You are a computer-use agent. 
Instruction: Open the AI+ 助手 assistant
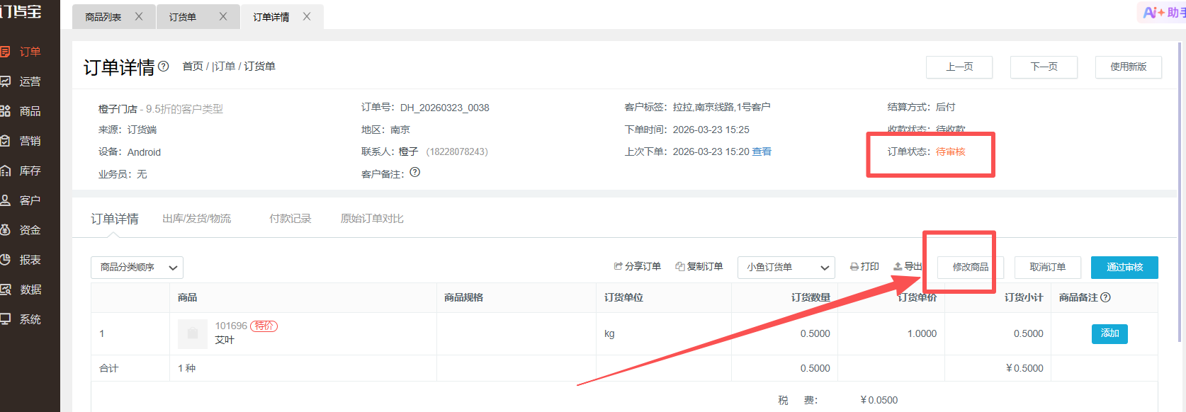pos(1163,12)
